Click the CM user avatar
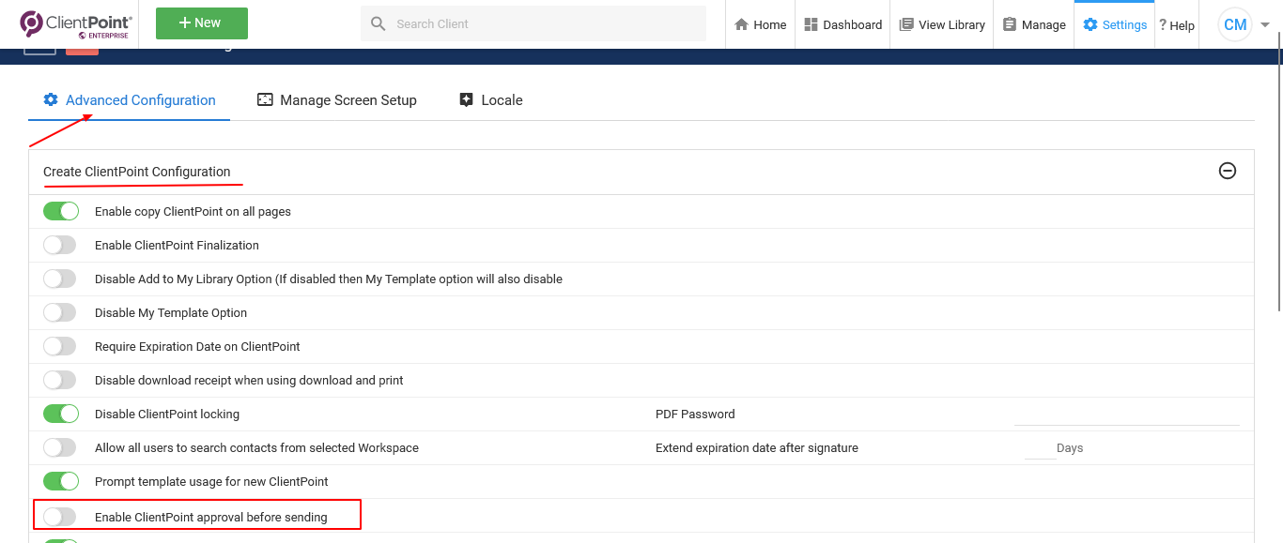Viewport: 1283px width, 543px height. [x=1235, y=24]
